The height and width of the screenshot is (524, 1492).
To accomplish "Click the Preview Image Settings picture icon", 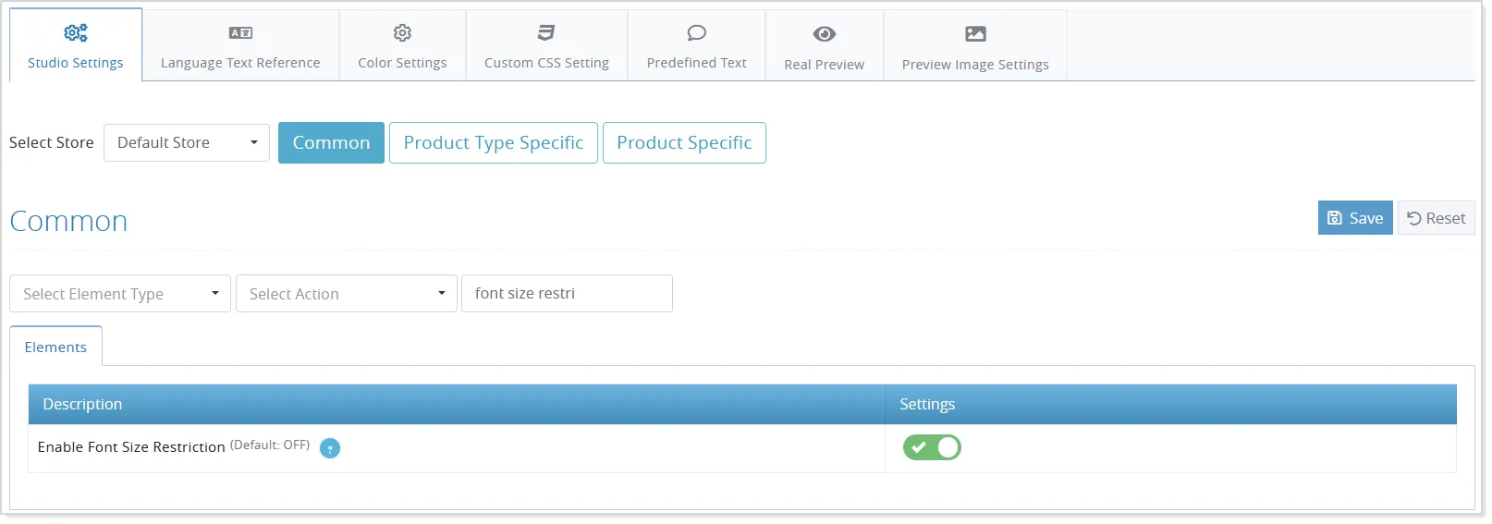I will (975, 34).
